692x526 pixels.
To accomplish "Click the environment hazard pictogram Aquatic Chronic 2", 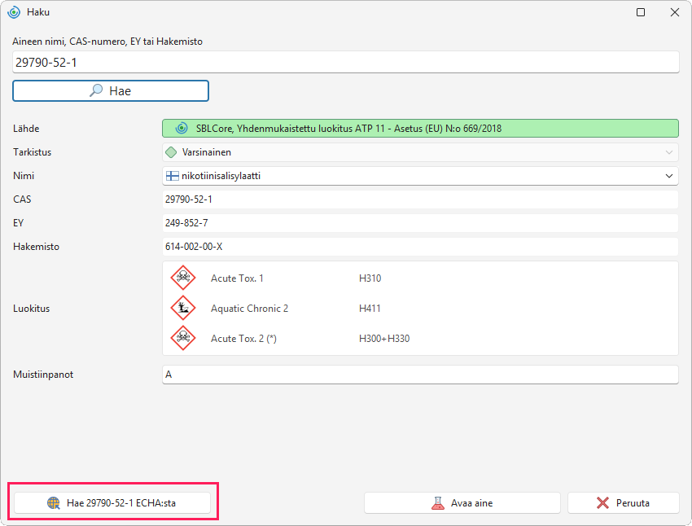I will [x=183, y=308].
